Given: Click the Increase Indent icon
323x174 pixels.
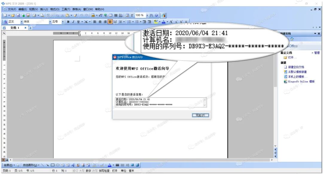Looking at the screenshot, I should (150, 22).
